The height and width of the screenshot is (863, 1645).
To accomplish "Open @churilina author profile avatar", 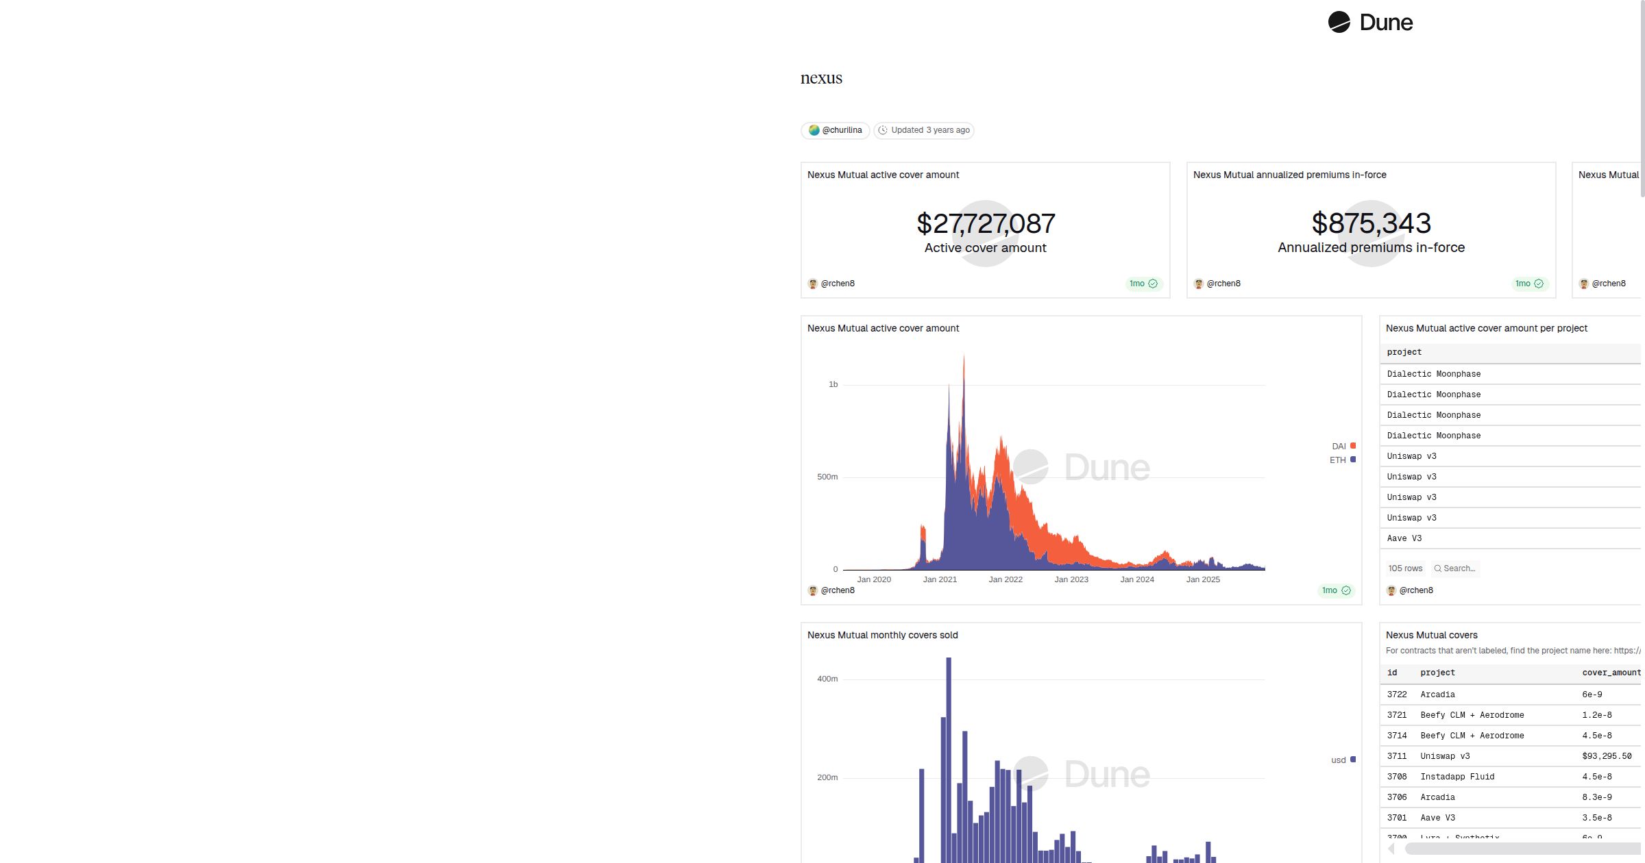I will (x=814, y=130).
